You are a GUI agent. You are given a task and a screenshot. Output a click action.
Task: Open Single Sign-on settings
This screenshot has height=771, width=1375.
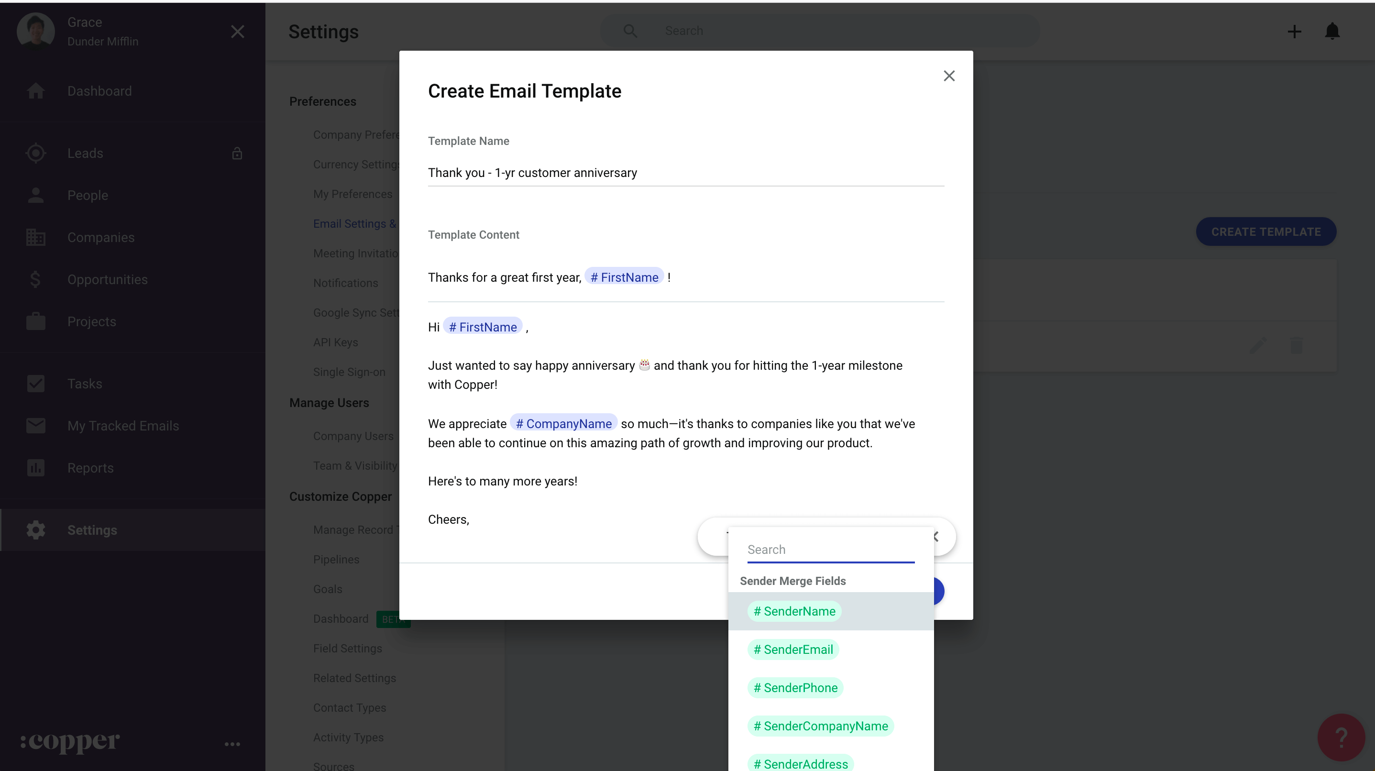click(349, 372)
